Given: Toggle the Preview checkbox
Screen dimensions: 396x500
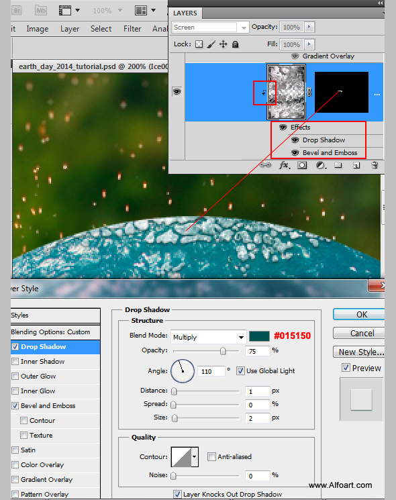Looking at the screenshot, I should pyautogui.click(x=346, y=368).
